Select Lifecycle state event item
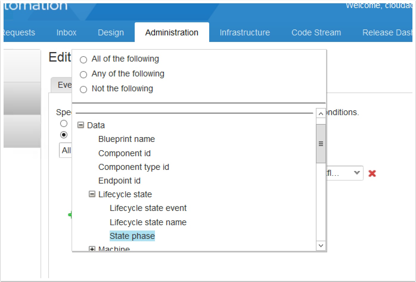 [x=148, y=208]
